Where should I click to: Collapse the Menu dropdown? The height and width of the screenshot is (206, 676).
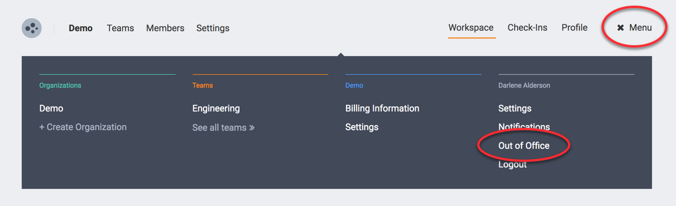pyautogui.click(x=634, y=28)
